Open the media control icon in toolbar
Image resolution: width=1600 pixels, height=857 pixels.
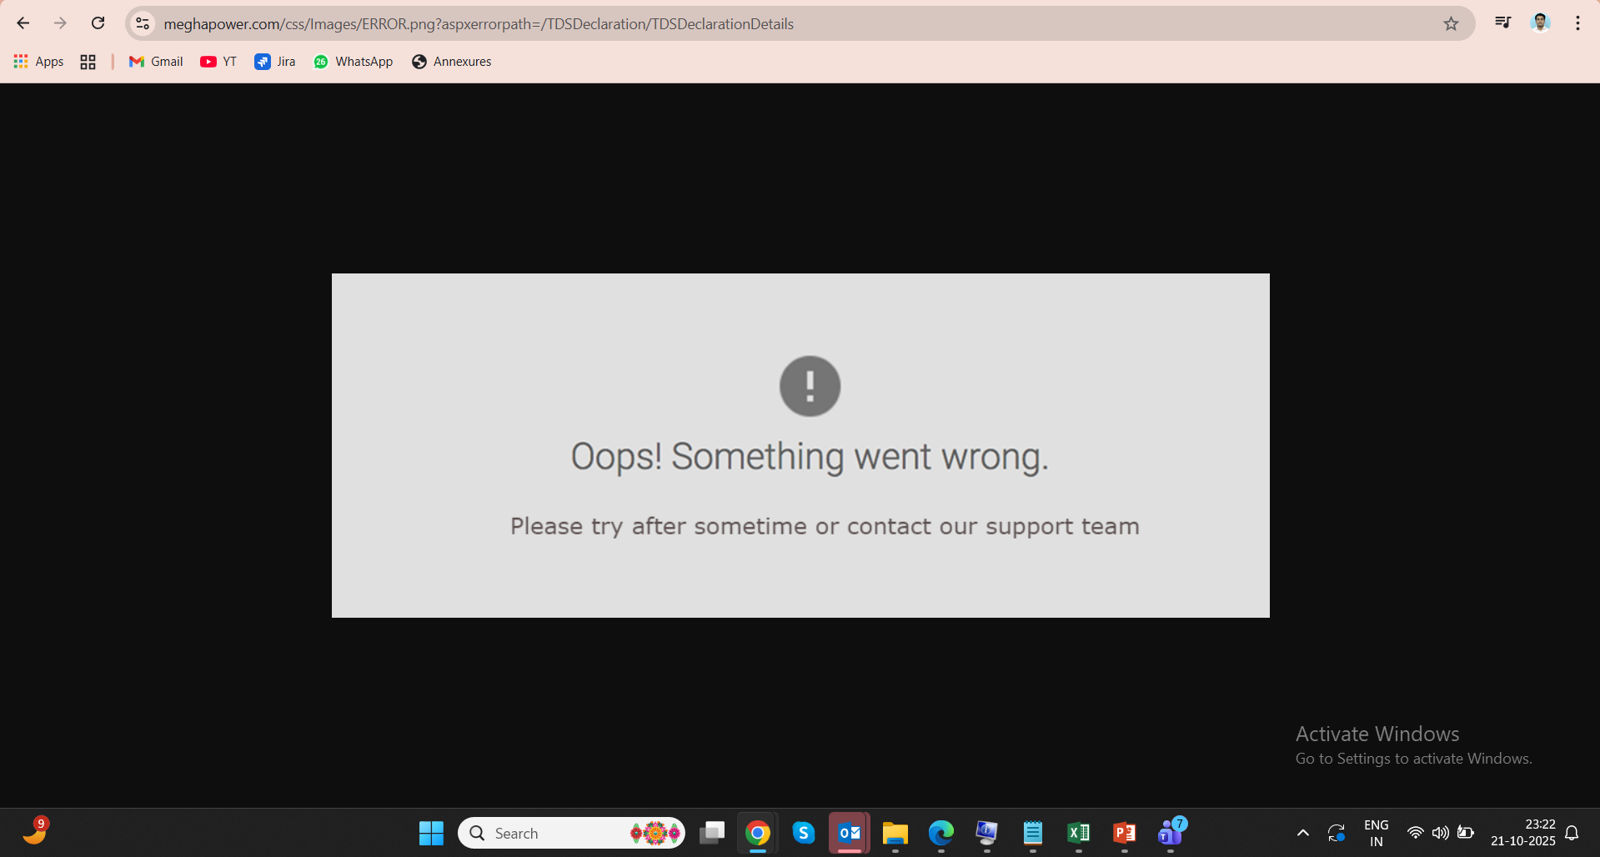point(1502,23)
